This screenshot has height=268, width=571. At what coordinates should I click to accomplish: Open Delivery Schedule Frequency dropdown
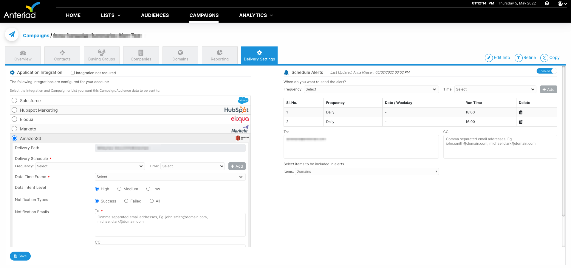coord(90,166)
